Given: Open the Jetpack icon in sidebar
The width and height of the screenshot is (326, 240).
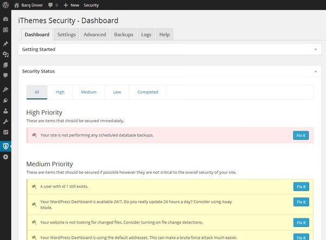Looking at the screenshot, I should point(5,30).
